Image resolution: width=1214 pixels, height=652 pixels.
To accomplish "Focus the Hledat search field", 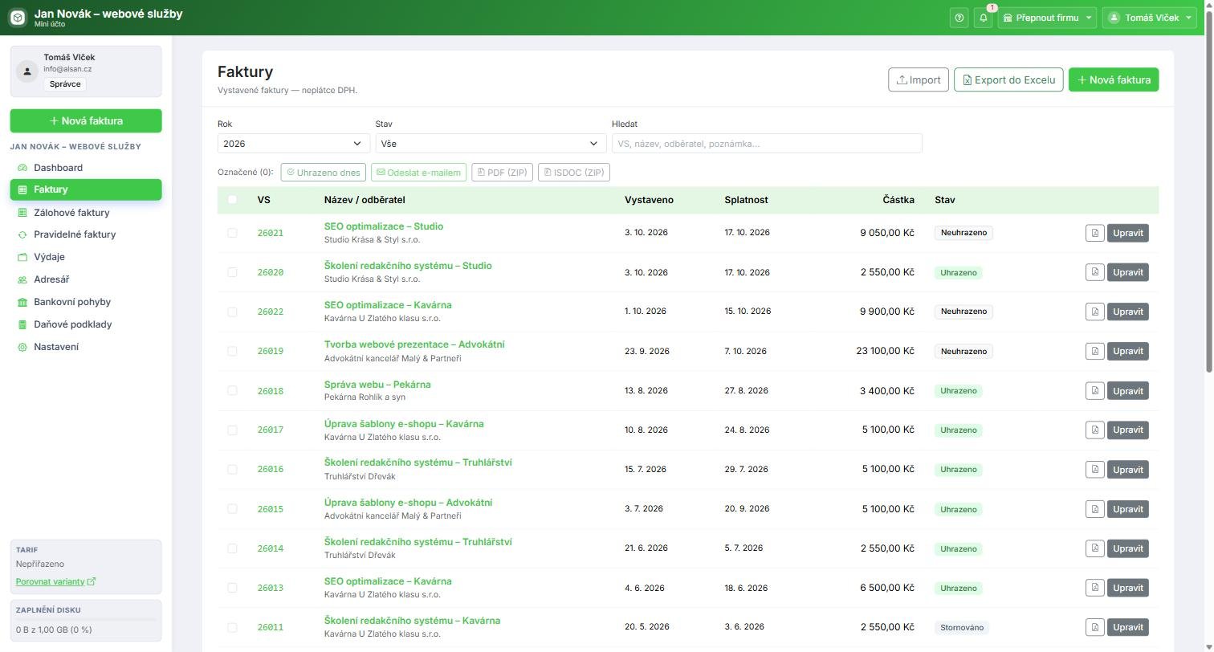I will coord(767,144).
